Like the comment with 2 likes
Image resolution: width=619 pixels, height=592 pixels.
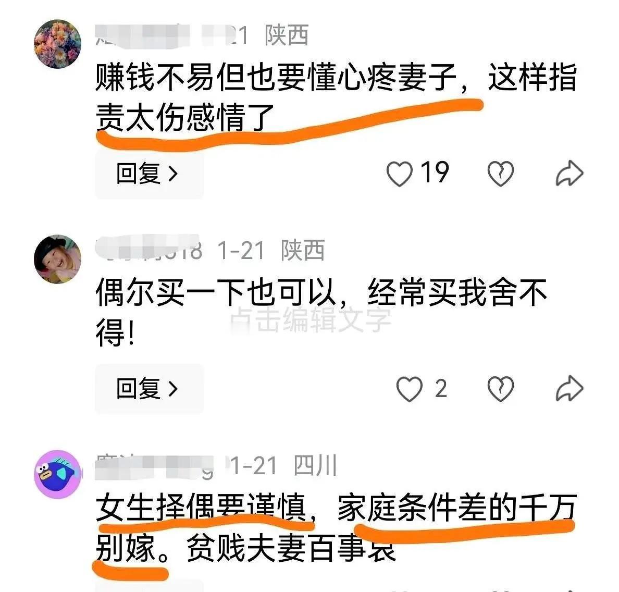410,389
